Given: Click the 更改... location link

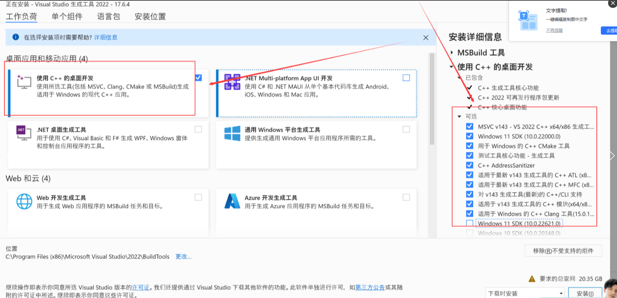Looking at the screenshot, I should coord(184,257).
